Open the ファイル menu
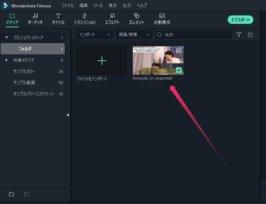266x204 pixels. pyautogui.click(x=67, y=6)
